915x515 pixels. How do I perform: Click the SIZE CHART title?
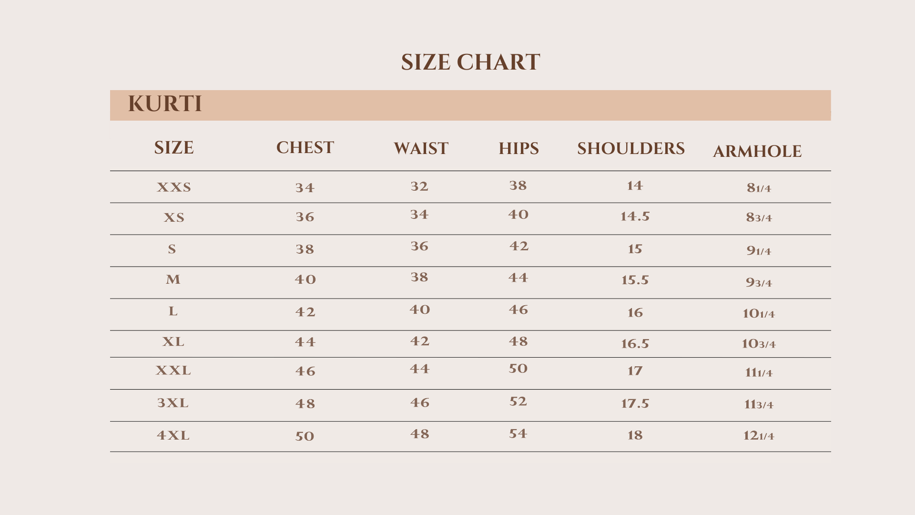click(x=470, y=62)
